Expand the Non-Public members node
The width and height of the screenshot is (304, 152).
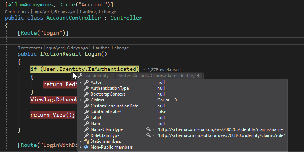80,147
